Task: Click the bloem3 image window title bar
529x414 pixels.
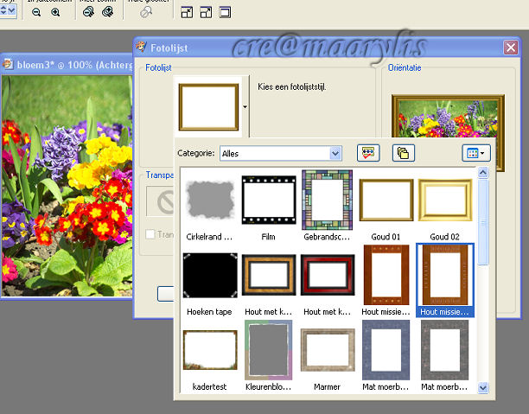Action: coord(67,65)
